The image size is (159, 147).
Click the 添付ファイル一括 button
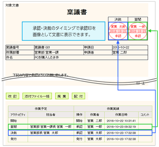(37, 96)
